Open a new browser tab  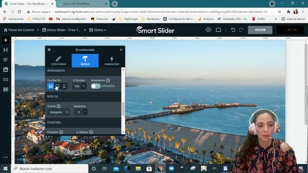(x=115, y=4)
